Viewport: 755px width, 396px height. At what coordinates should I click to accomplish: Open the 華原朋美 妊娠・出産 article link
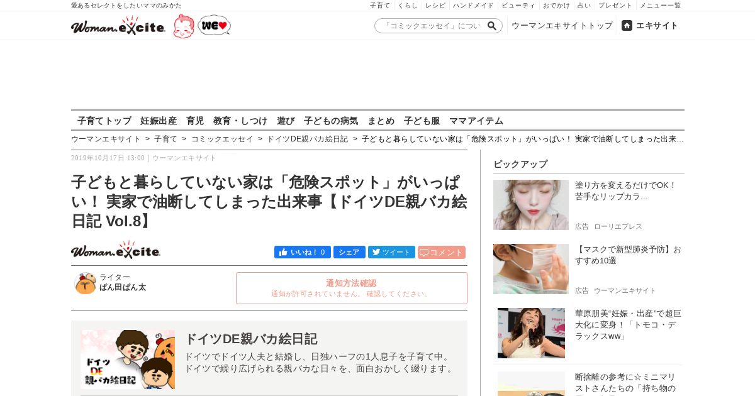pos(628,324)
